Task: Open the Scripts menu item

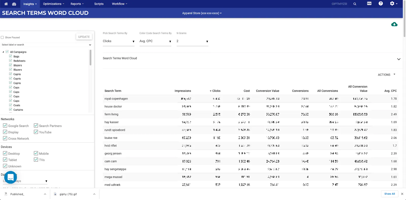Action: [99, 4]
